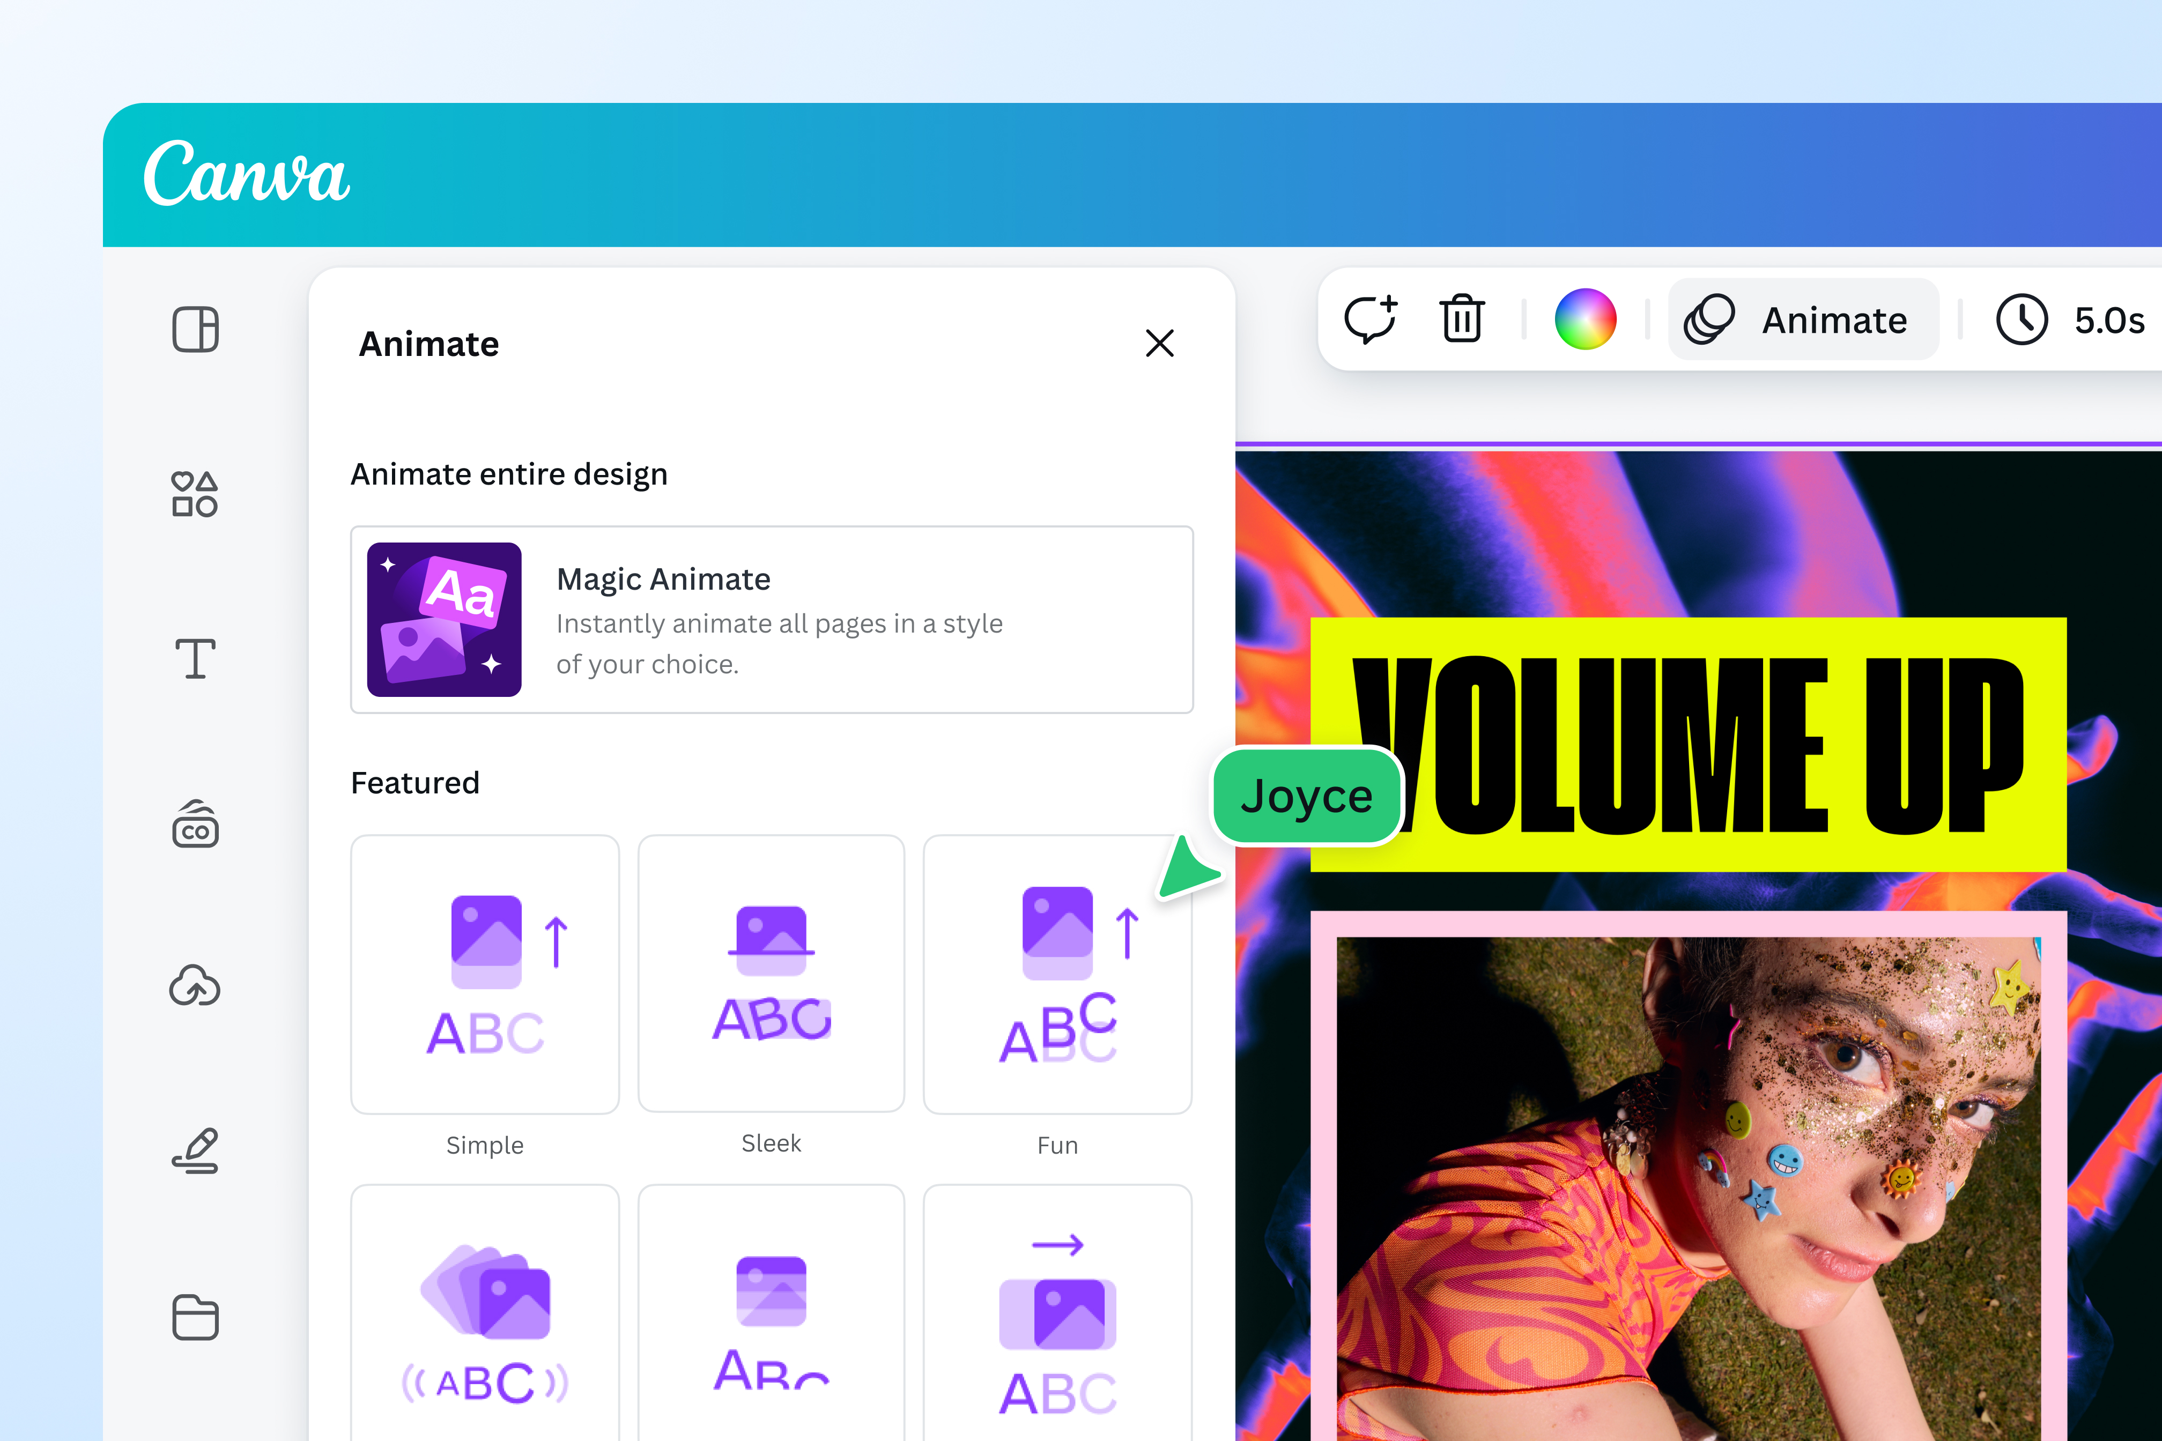Viewport: 2162px width, 1441px height.
Task: Select the Fun animation style
Action: tap(1058, 975)
